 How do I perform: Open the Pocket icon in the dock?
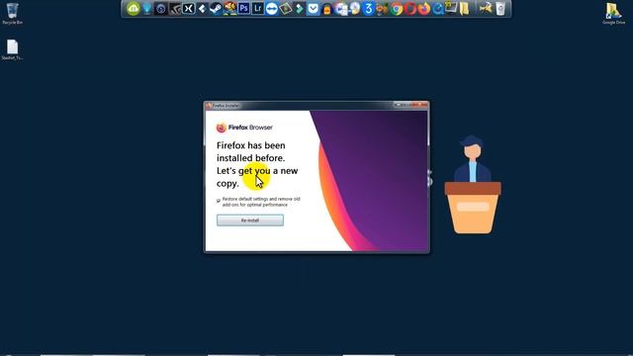coord(313,9)
